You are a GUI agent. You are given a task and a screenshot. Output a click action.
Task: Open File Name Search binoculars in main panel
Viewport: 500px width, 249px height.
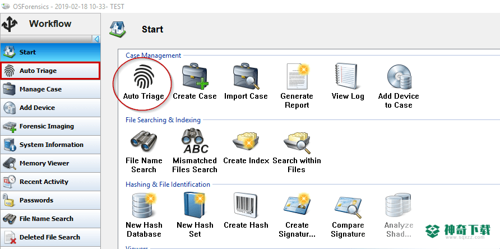tap(144, 140)
